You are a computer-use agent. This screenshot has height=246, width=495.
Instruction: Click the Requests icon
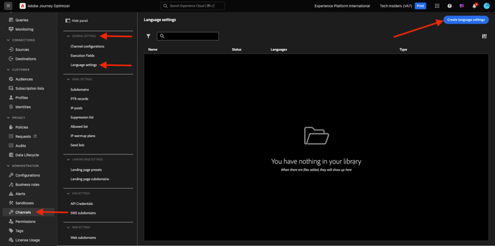point(11,137)
